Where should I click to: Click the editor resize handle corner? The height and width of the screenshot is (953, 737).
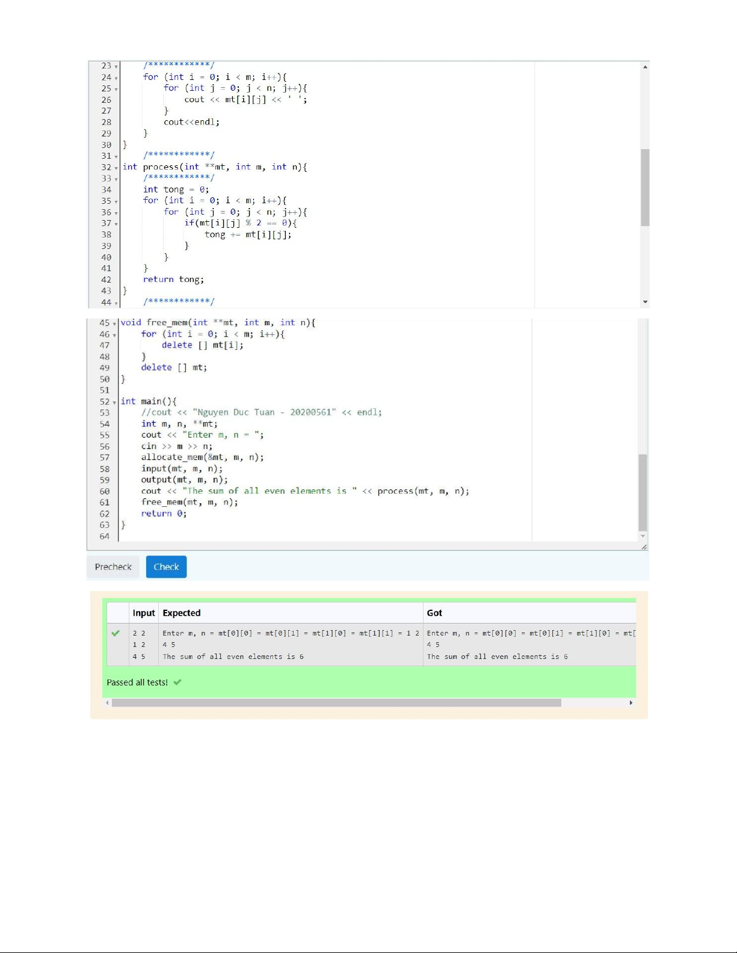tap(644, 547)
